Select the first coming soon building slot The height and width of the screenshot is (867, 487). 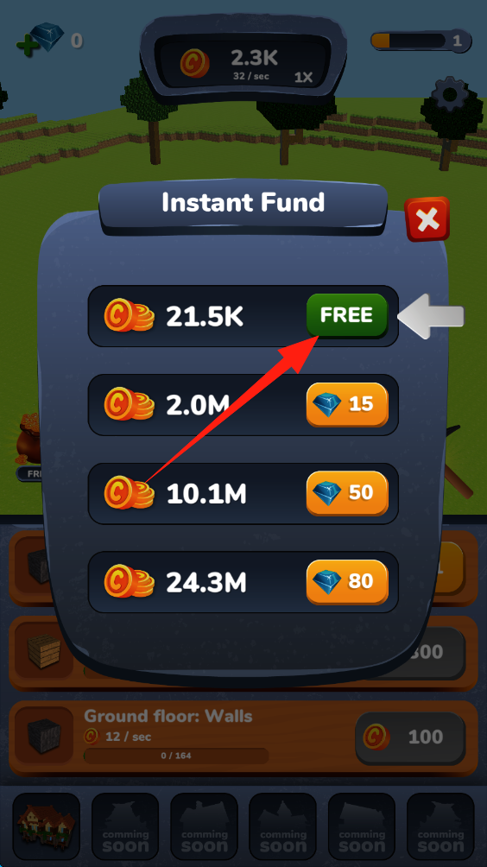(x=125, y=826)
